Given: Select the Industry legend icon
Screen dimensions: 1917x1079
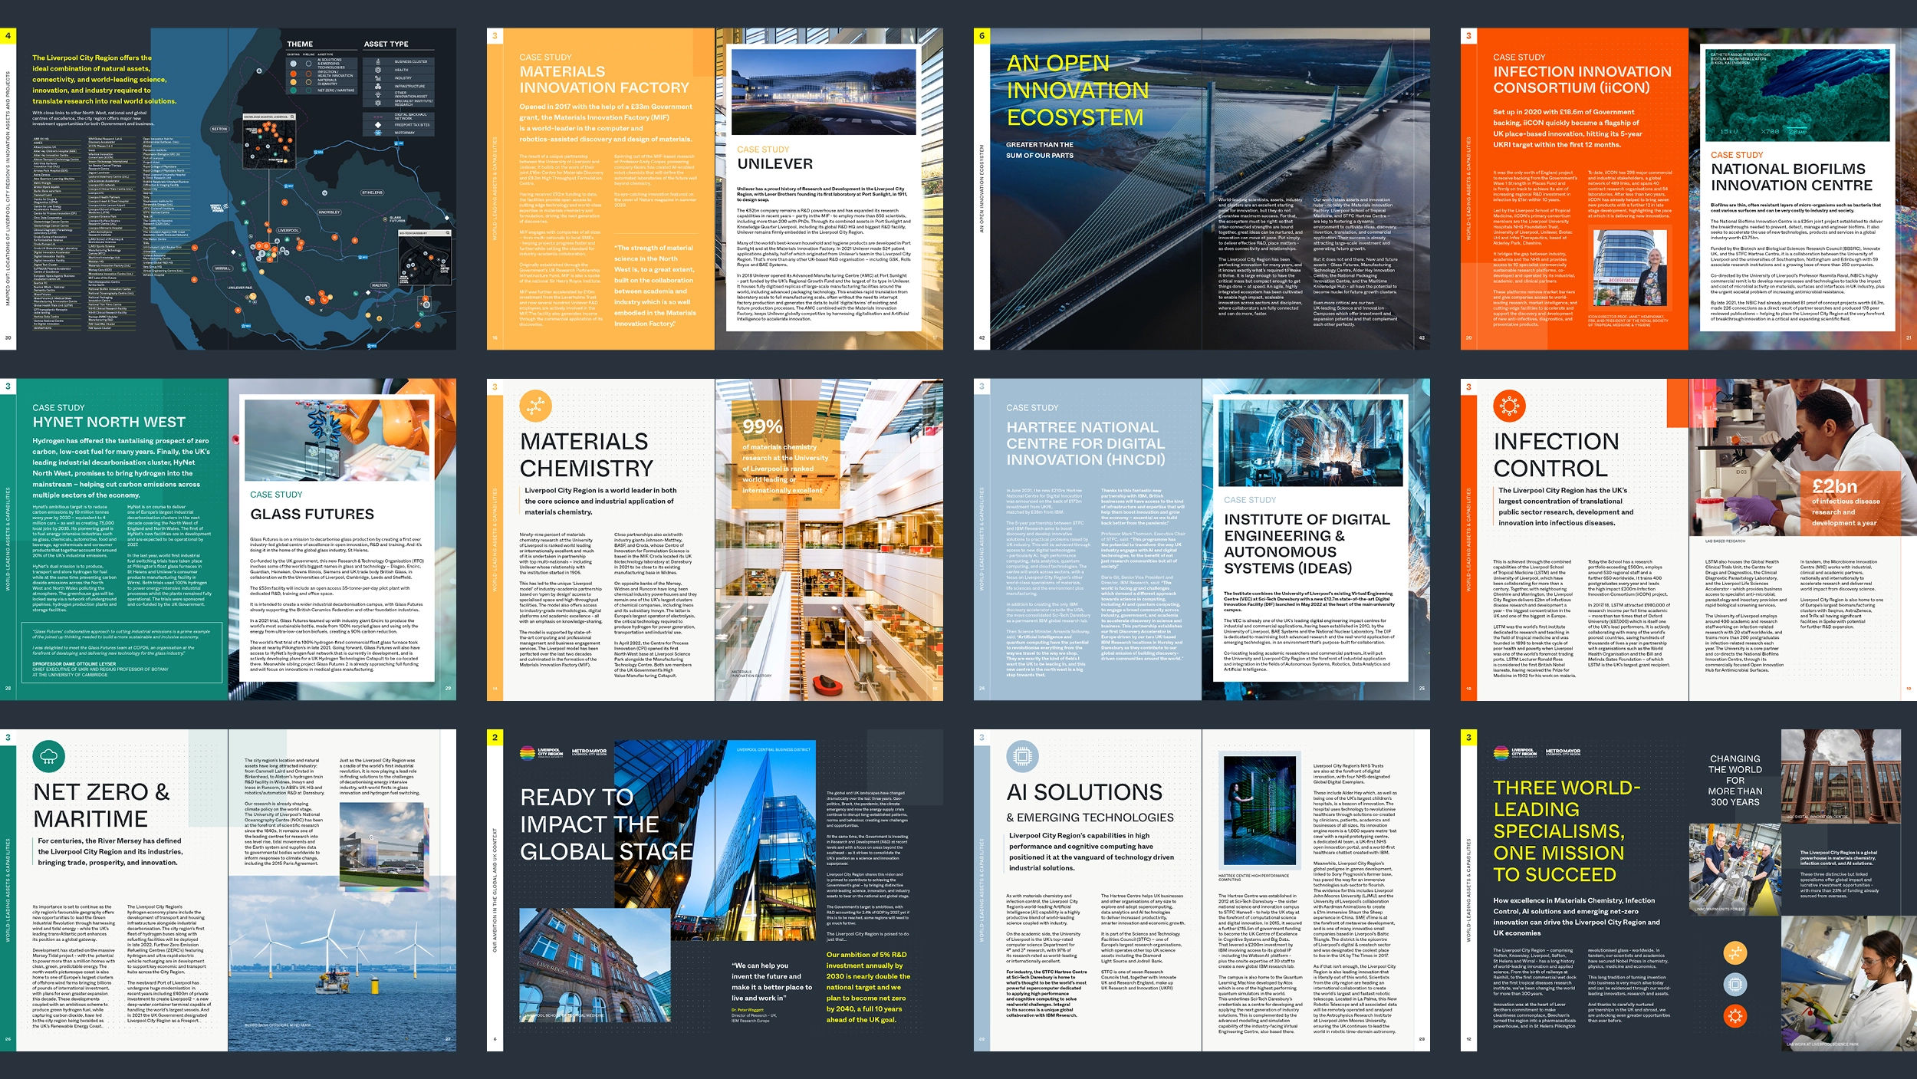Looking at the screenshot, I should pyautogui.click(x=378, y=78).
